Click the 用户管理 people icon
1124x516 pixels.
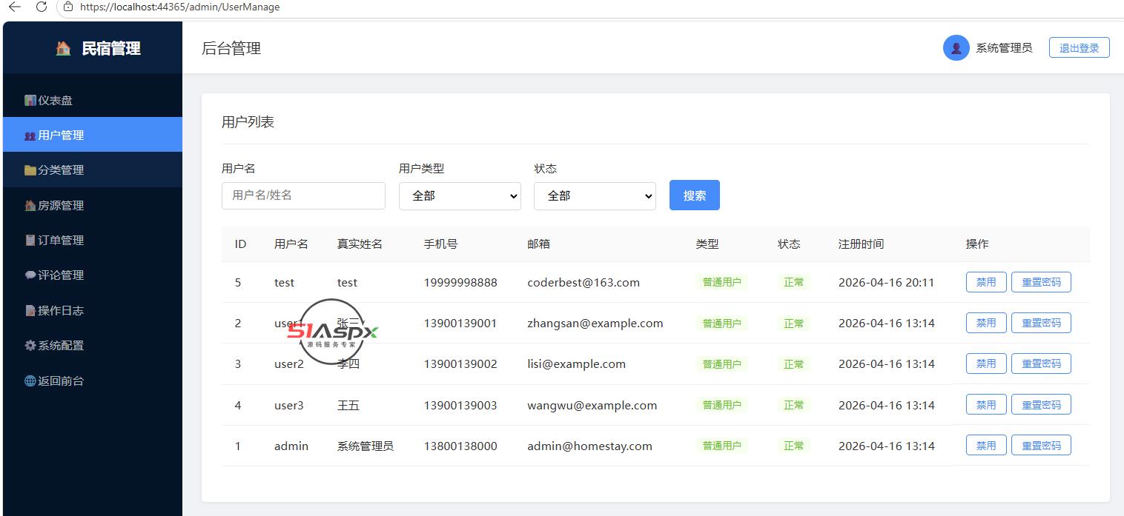point(30,135)
